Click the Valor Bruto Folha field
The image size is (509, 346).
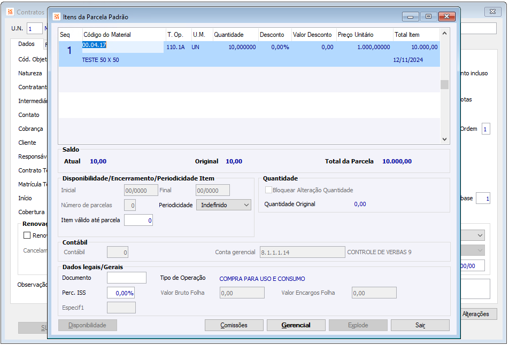242,293
